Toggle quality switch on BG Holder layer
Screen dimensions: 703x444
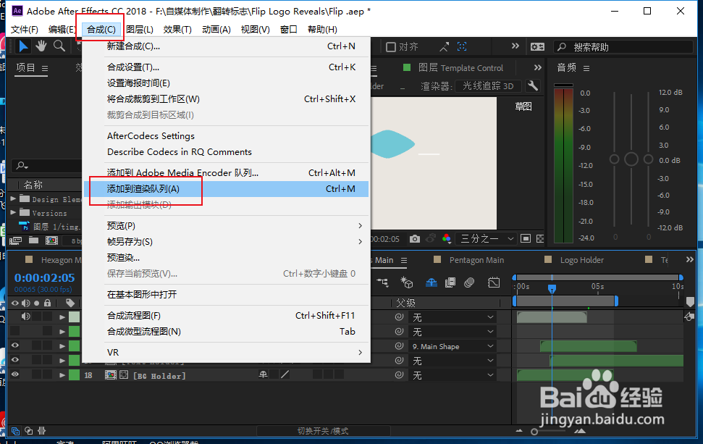click(285, 374)
